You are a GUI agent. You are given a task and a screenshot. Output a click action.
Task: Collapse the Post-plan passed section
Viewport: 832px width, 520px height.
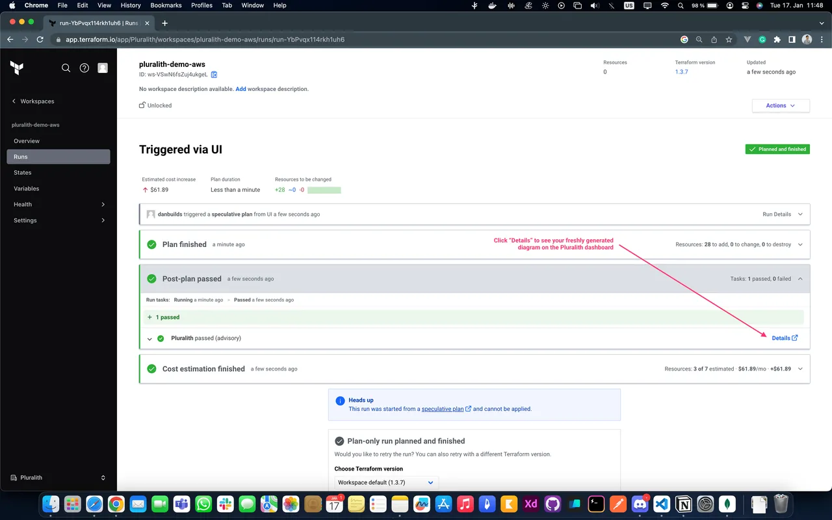(800, 279)
